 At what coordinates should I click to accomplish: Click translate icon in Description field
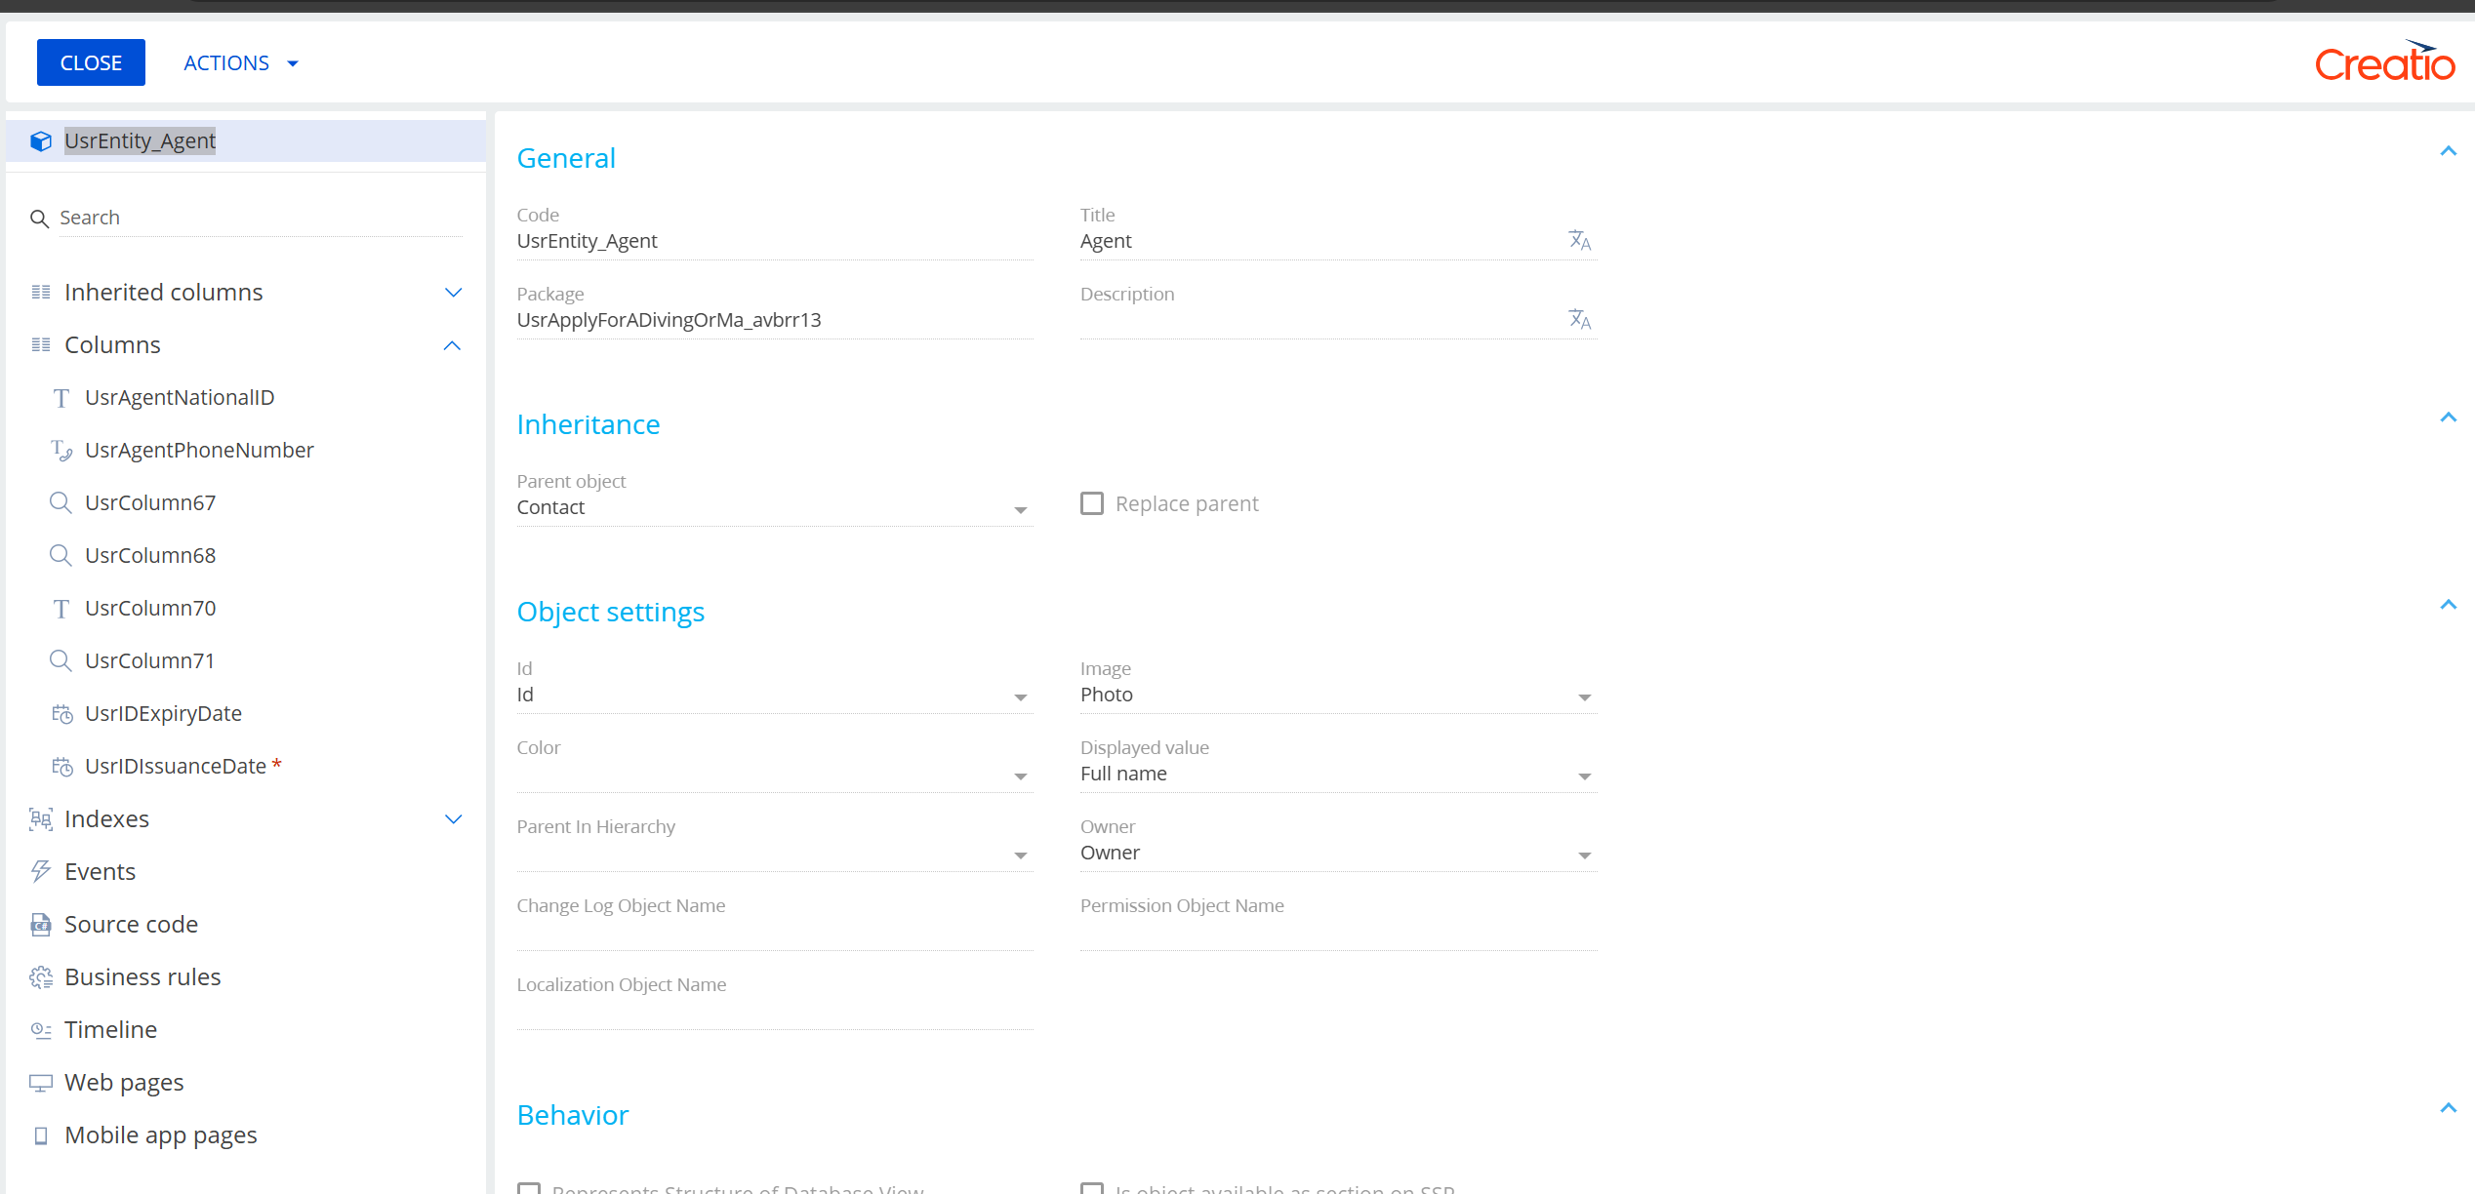pyautogui.click(x=1580, y=320)
